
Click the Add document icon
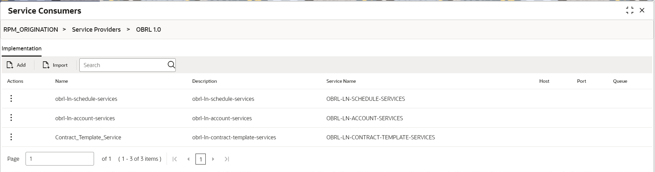[x=10, y=65]
